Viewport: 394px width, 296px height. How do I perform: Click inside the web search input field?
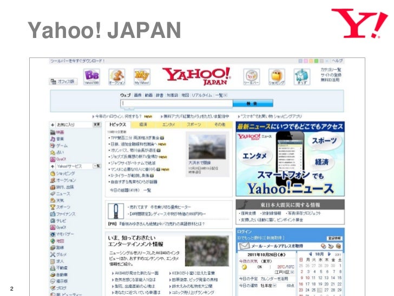pyautogui.click(x=177, y=104)
